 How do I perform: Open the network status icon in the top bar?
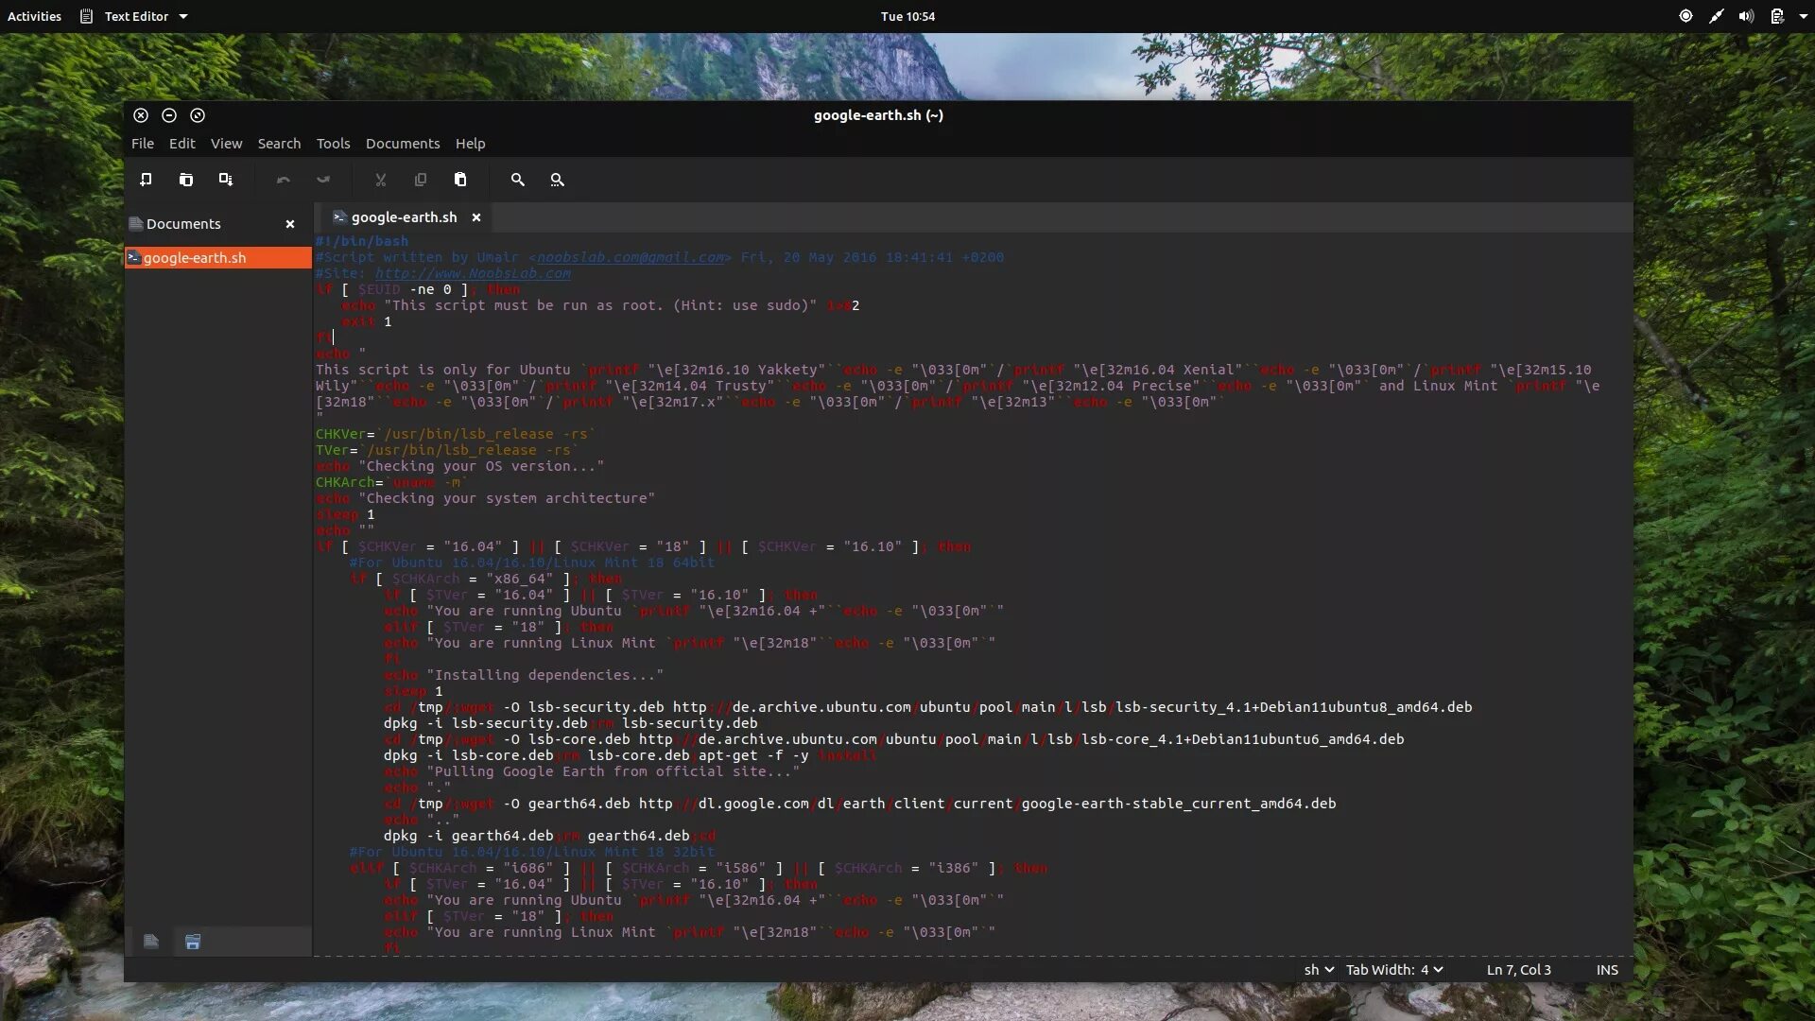click(x=1716, y=16)
